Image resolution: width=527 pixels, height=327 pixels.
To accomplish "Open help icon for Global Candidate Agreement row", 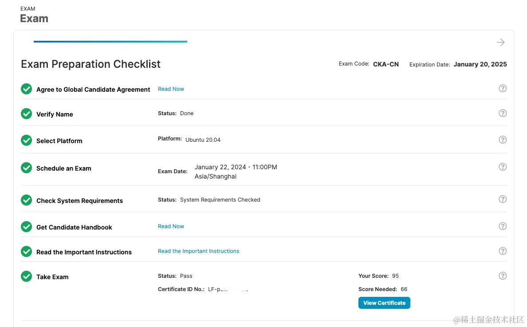I will click(x=503, y=88).
